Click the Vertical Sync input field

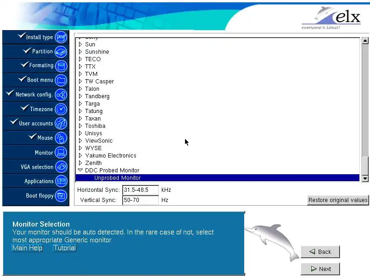(141, 200)
